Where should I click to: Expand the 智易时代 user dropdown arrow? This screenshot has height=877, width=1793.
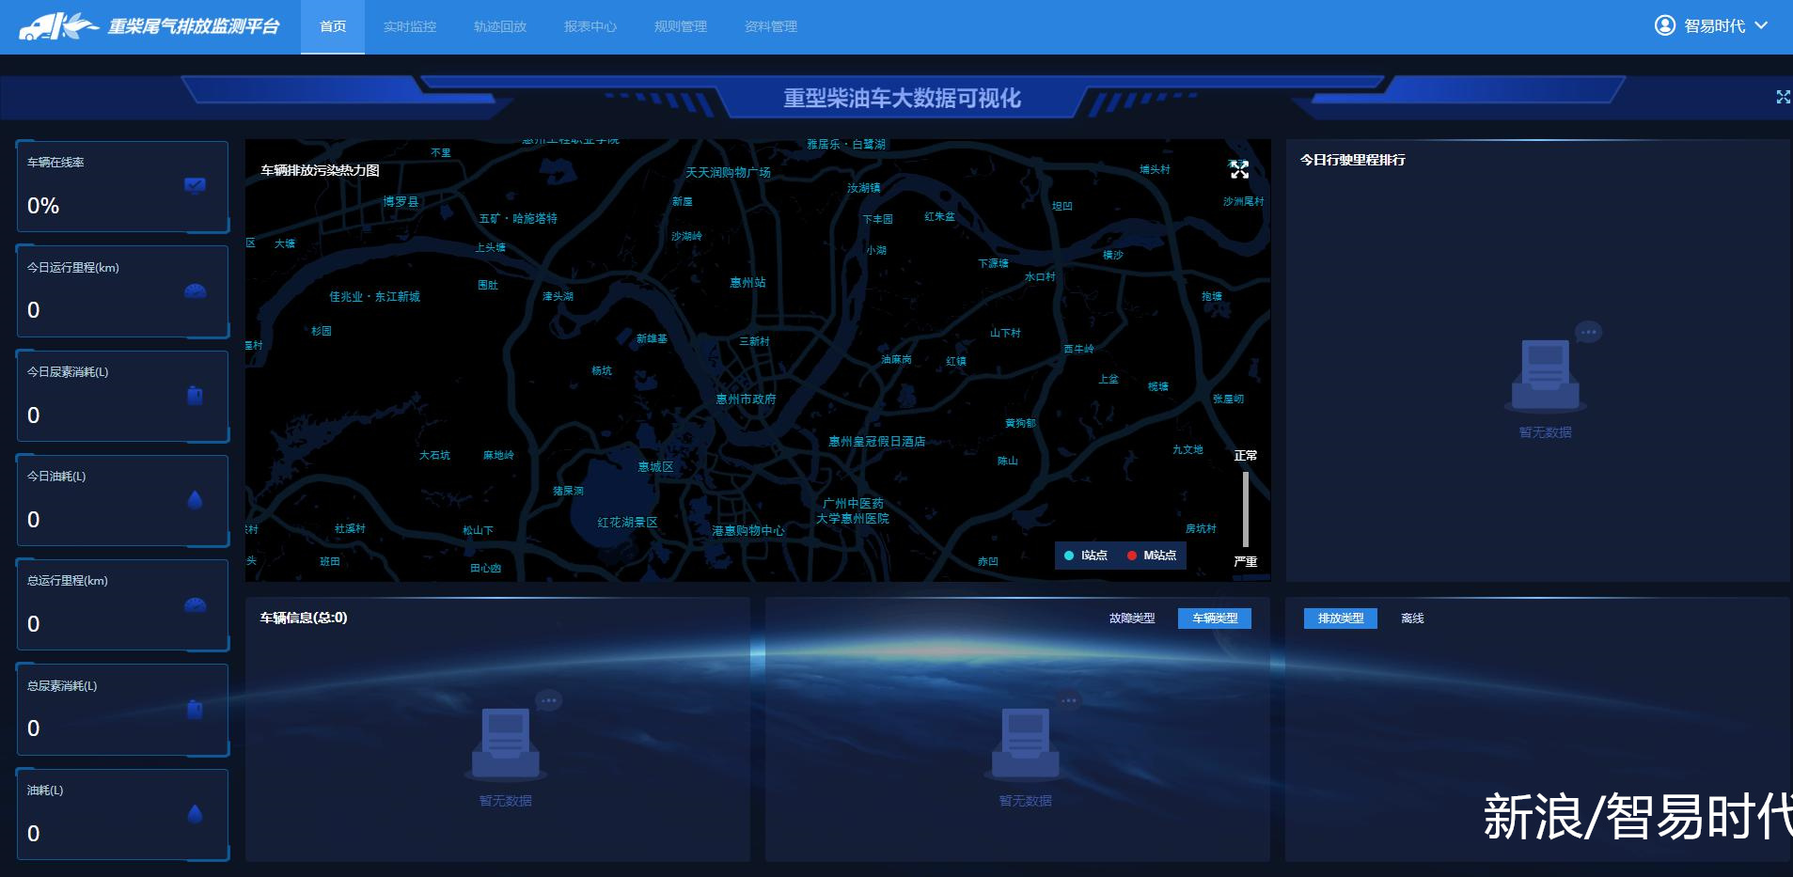(x=1761, y=25)
